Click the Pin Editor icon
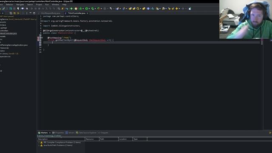 [x=190, y=8]
